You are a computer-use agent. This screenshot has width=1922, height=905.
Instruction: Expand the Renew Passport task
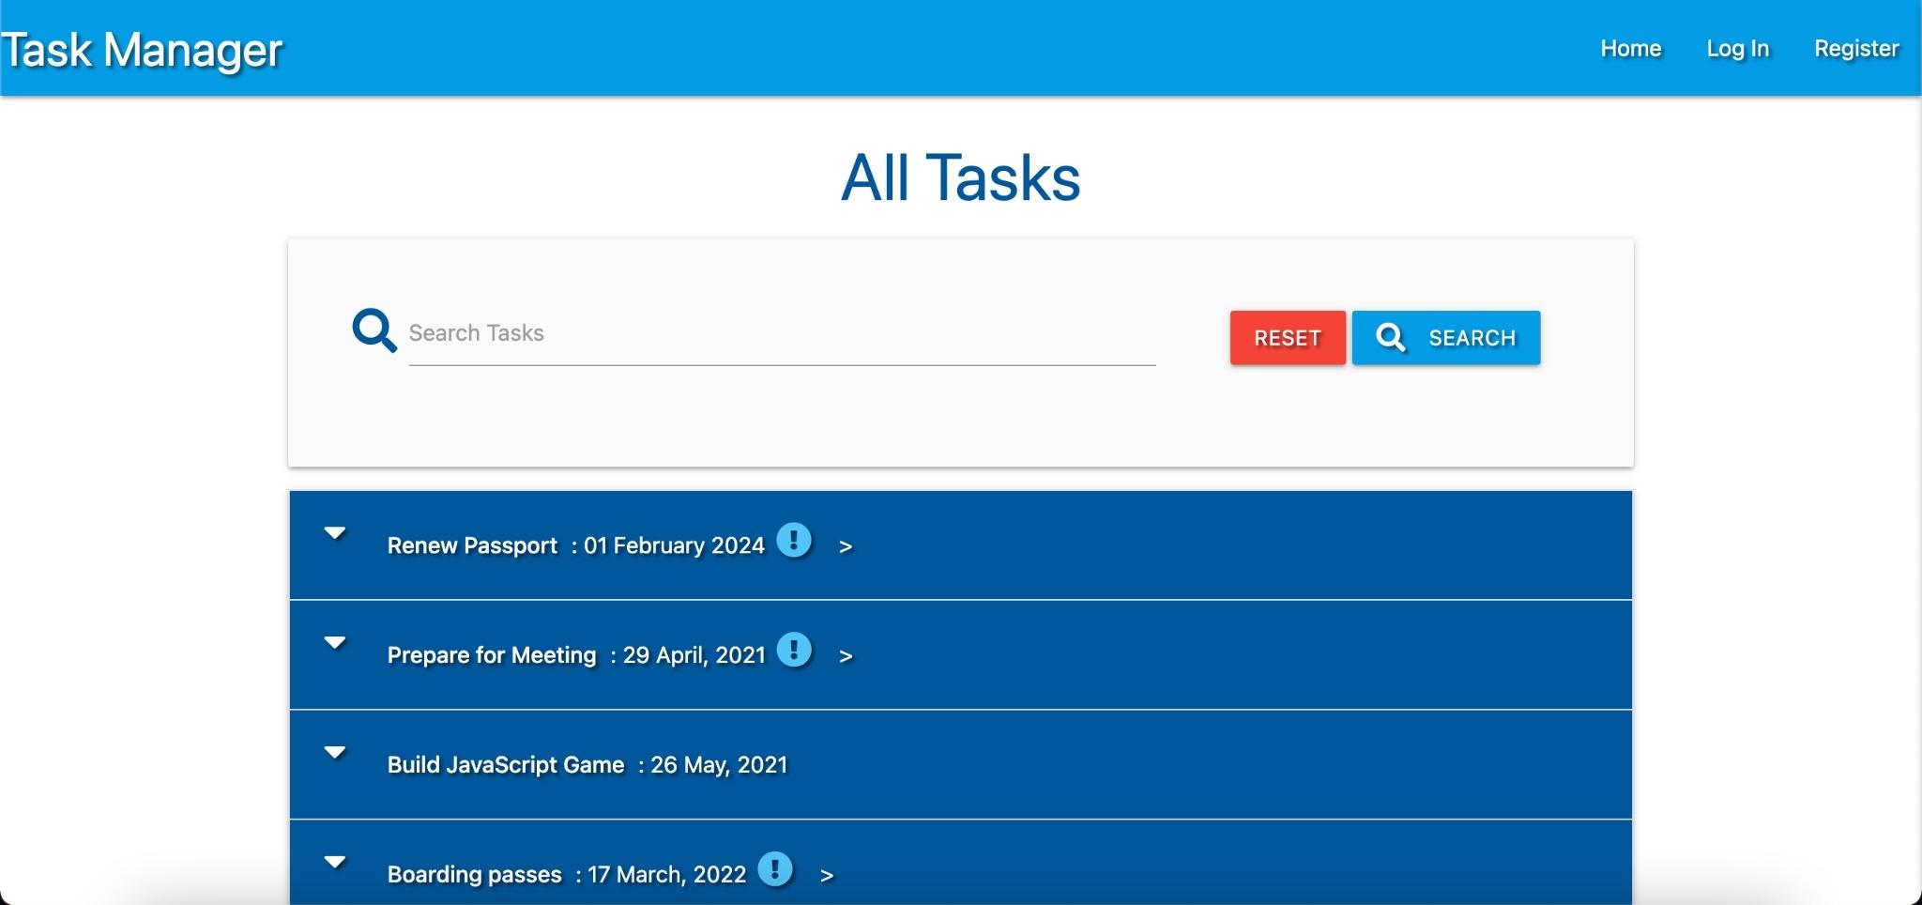point(335,533)
